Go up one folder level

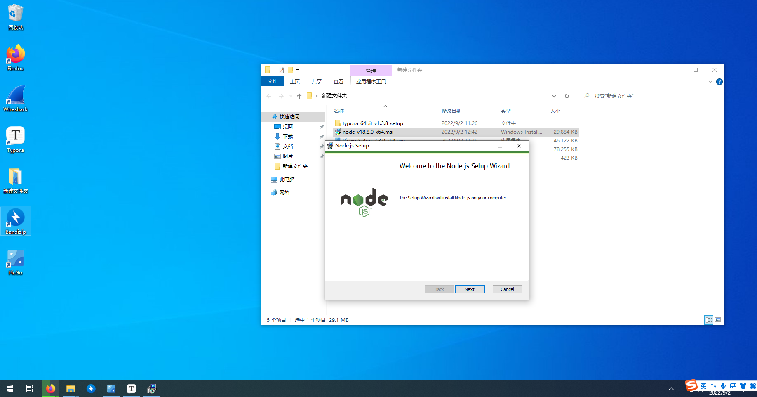click(299, 96)
